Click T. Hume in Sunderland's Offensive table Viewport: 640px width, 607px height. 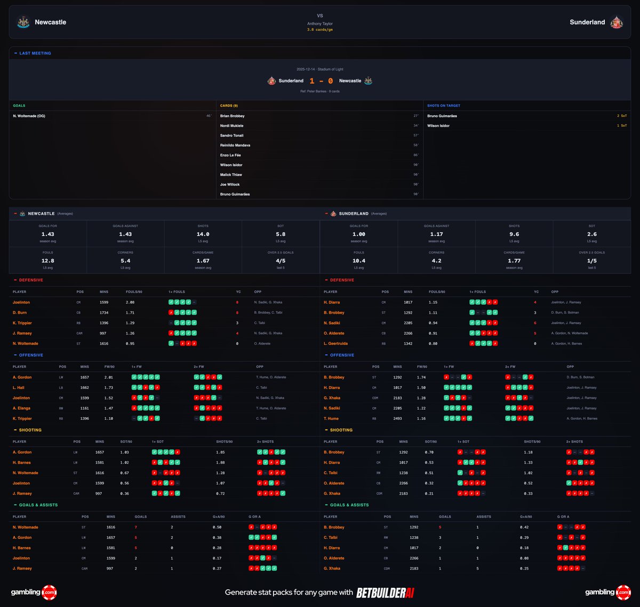click(331, 419)
